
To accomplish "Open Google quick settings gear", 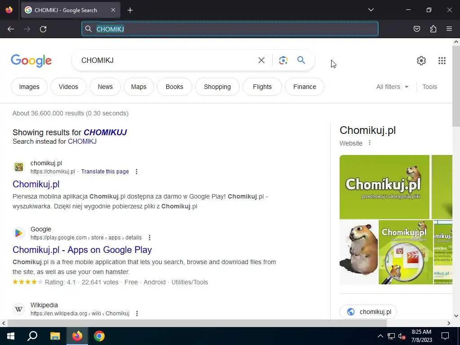I will point(421,61).
